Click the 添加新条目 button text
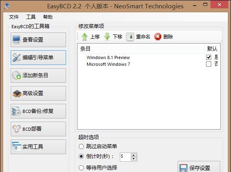 pyautogui.click(x=35, y=75)
